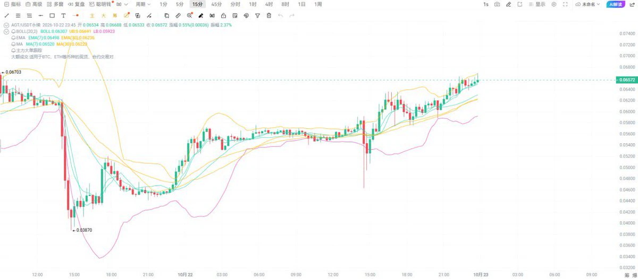Start 复盘 replay mode

point(76,4)
